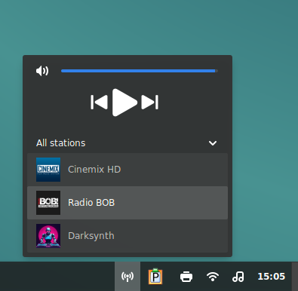The width and height of the screenshot is (298, 291).
Task: Select the Cinemix HD station
Action: pyautogui.click(x=127, y=170)
